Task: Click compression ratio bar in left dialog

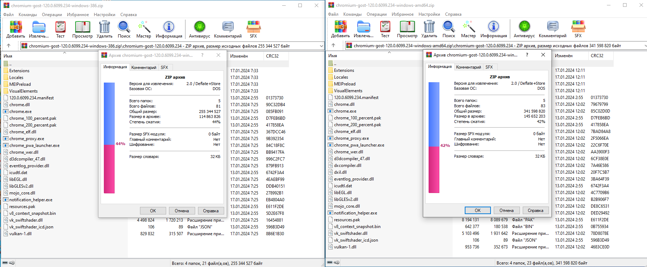Action: coord(109,138)
